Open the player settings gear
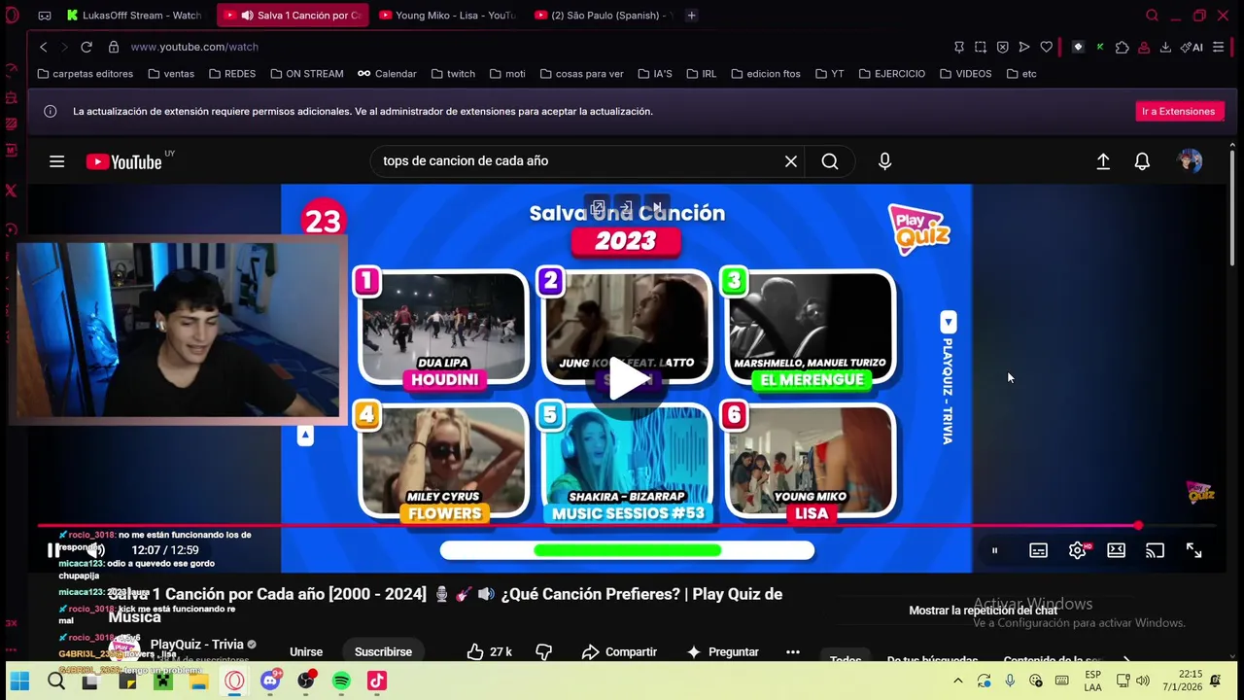This screenshot has height=700, width=1244. coord(1077,551)
